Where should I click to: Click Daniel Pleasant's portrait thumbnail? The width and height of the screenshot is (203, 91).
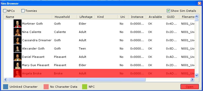click(17, 57)
